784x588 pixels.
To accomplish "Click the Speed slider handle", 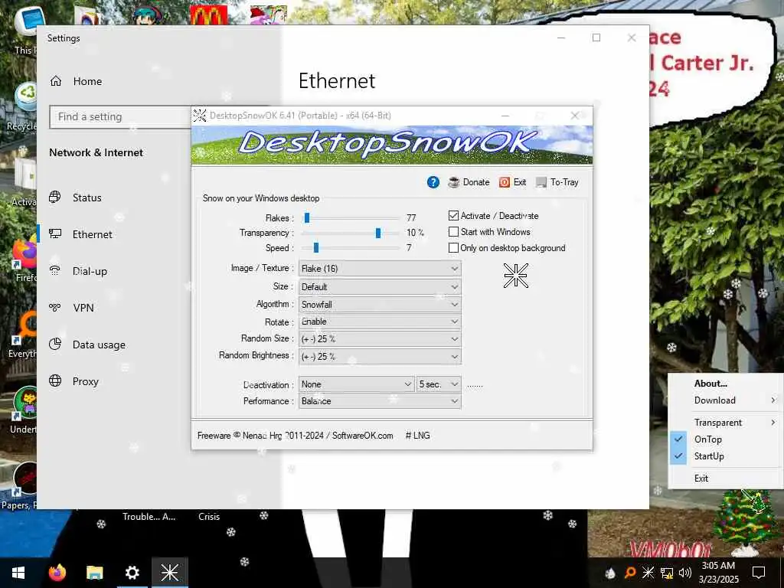I will 316,247.
